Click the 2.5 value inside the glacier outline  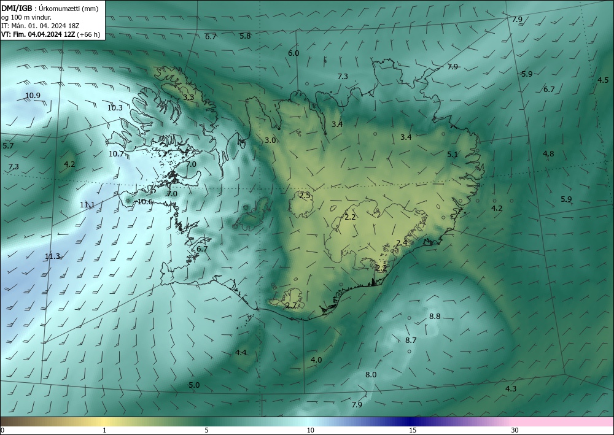coord(305,196)
